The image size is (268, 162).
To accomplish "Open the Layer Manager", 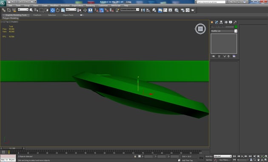I will pos(154,10).
